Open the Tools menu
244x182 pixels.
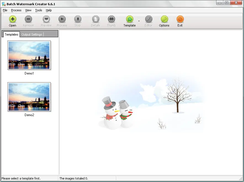coord(39,10)
